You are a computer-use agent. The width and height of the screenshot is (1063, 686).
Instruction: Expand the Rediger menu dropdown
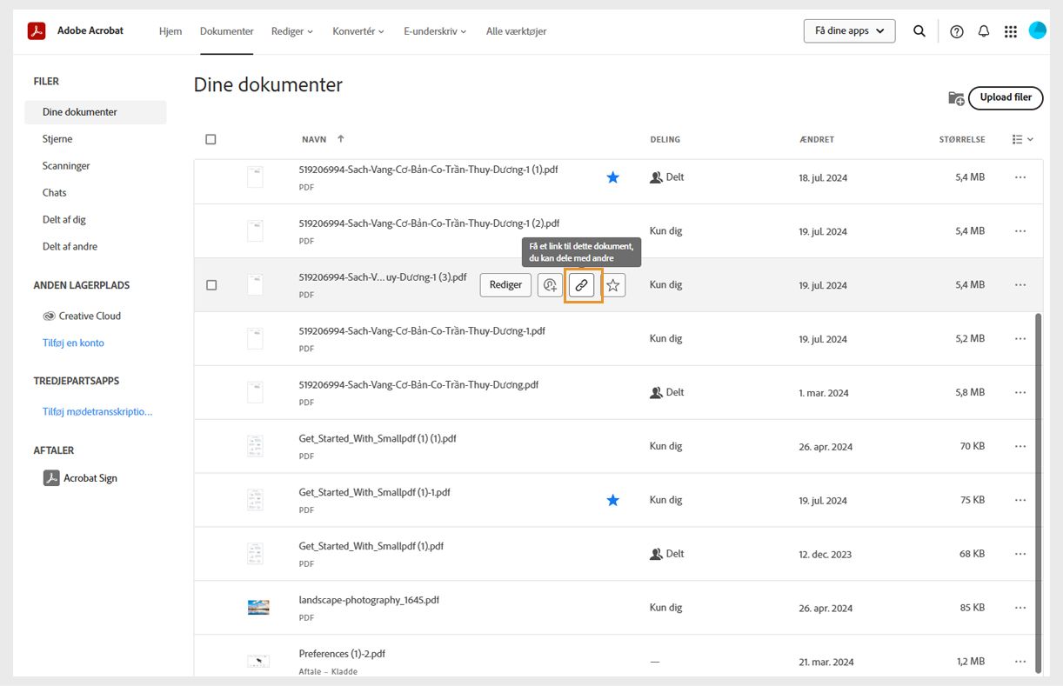point(291,31)
